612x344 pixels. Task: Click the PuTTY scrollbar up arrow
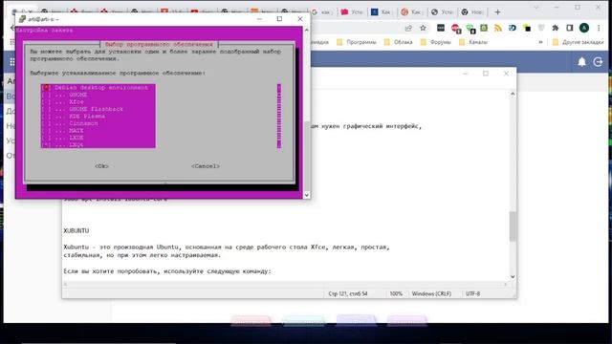click(307, 30)
